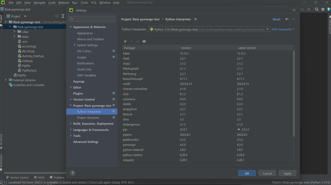
Task: Open the Edit menu
Action: tap(19, 2)
